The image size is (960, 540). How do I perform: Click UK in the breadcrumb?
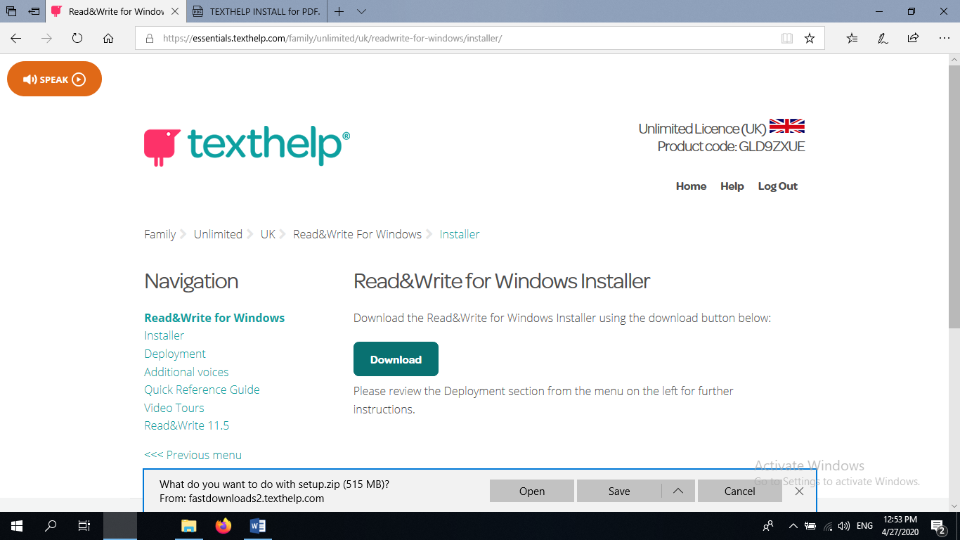[x=268, y=234]
